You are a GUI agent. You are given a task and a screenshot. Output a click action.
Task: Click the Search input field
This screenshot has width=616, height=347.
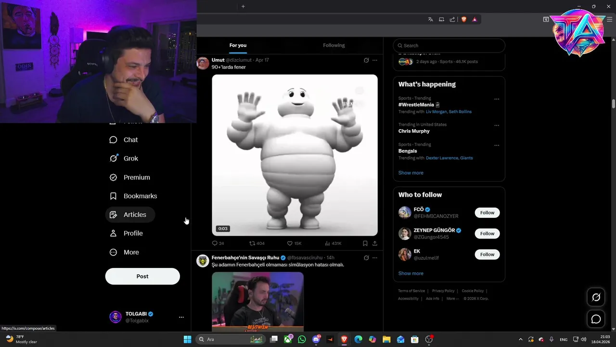point(449,46)
